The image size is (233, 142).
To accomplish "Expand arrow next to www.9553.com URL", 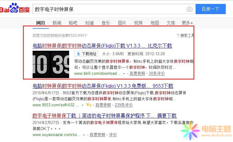I will pyautogui.click(x=82, y=105).
